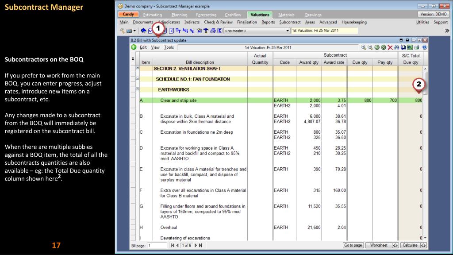Image resolution: width=453 pixels, height=255 pixels.
Task: Zoom out with the magnifier minus icon
Action: 370,47
